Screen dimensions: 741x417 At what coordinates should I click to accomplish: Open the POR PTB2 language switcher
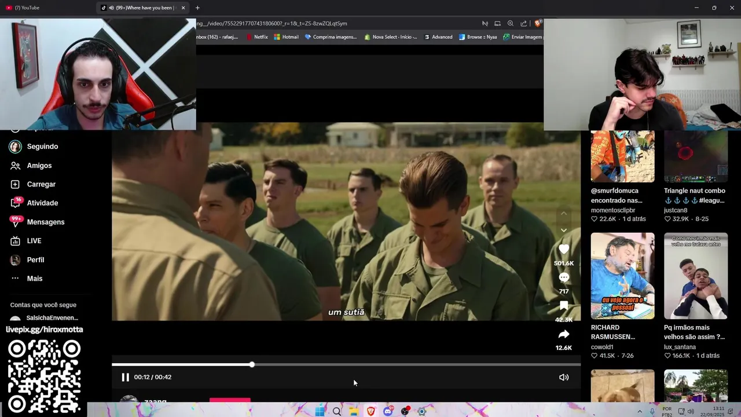[x=667, y=411]
